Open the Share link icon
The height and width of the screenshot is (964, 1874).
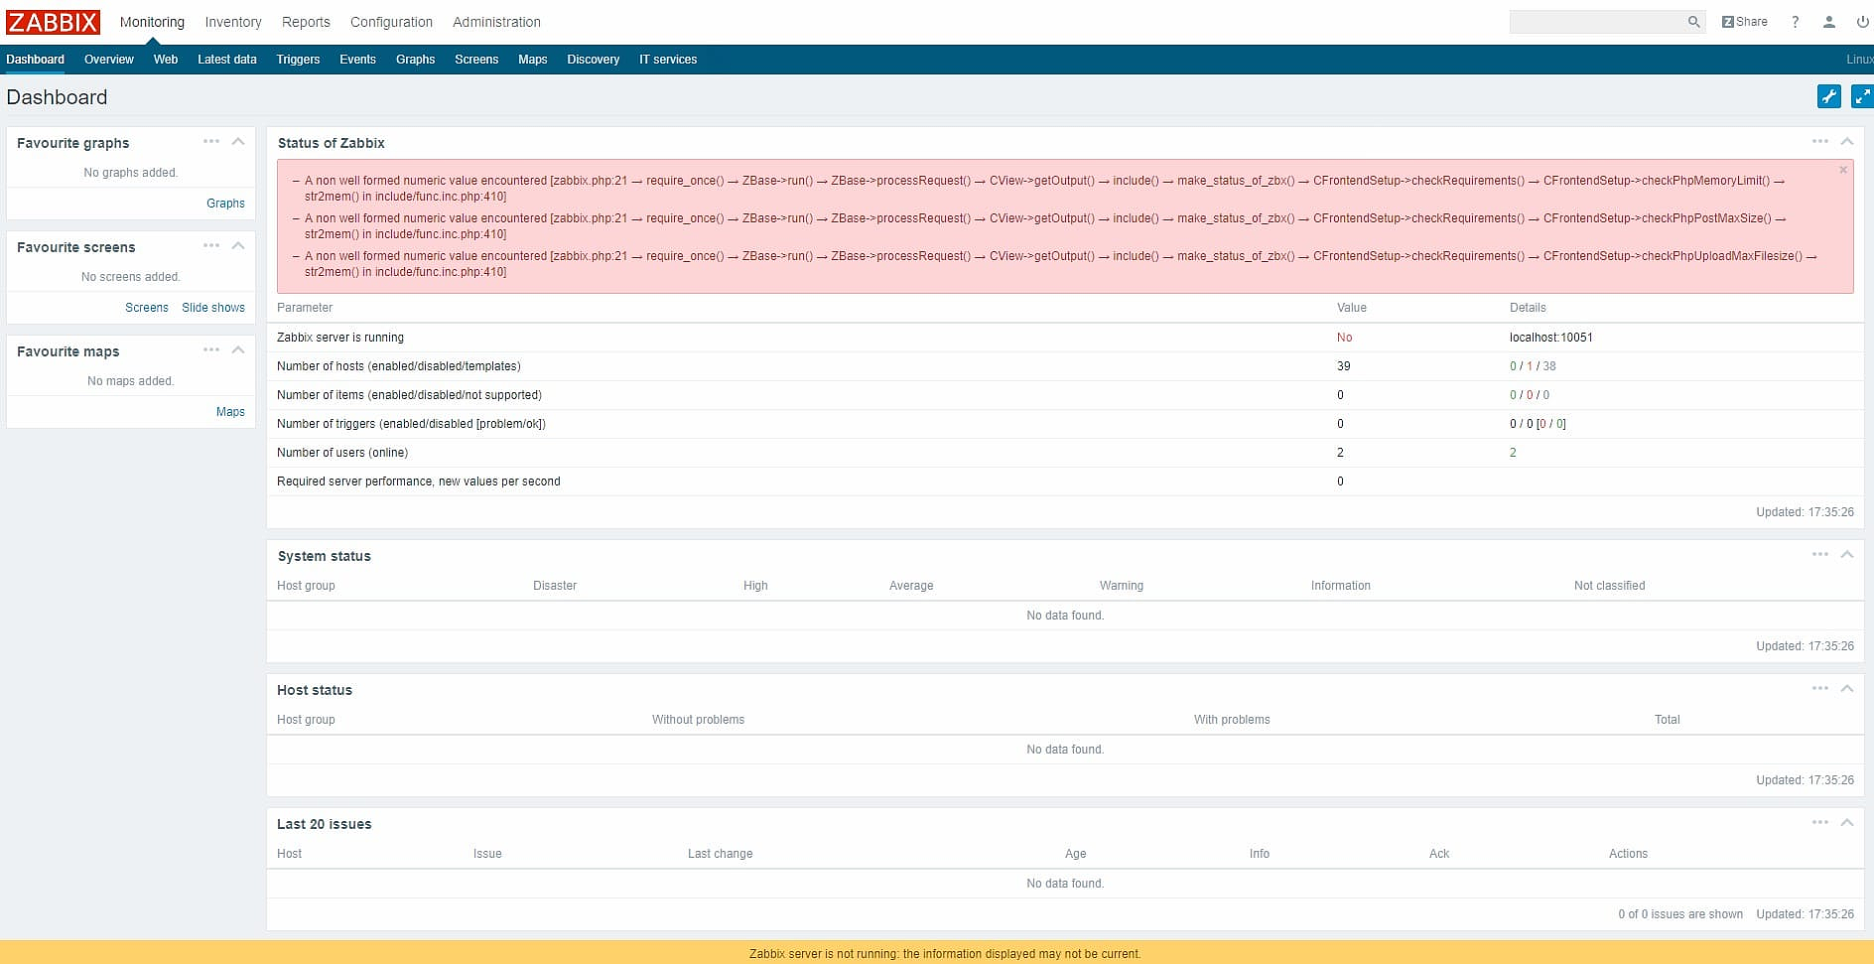[x=1744, y=22]
